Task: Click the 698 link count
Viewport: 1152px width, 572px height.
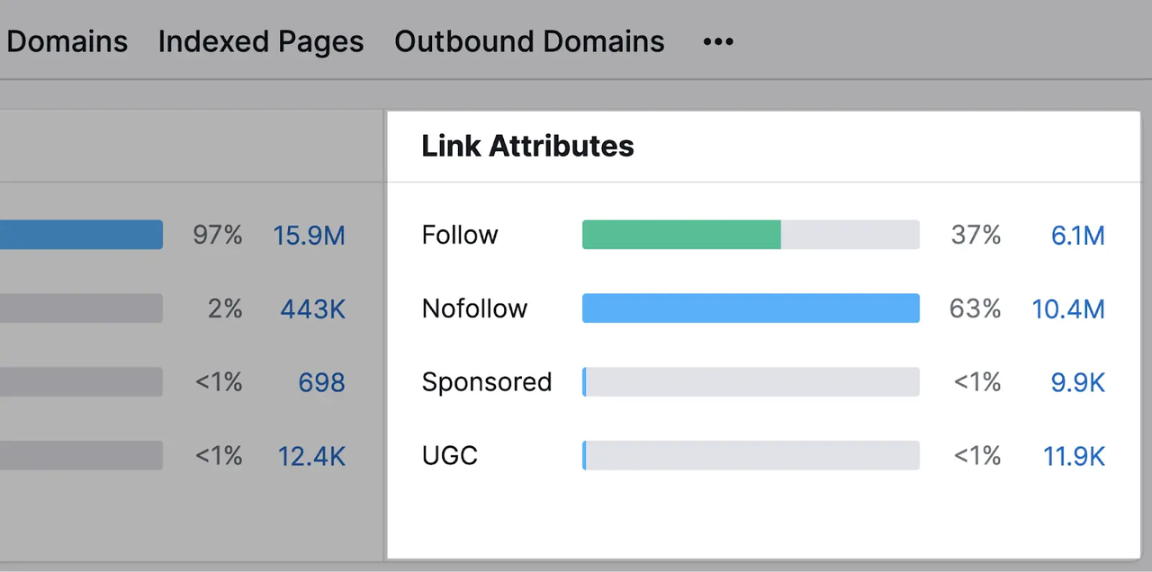Action: 321,383
